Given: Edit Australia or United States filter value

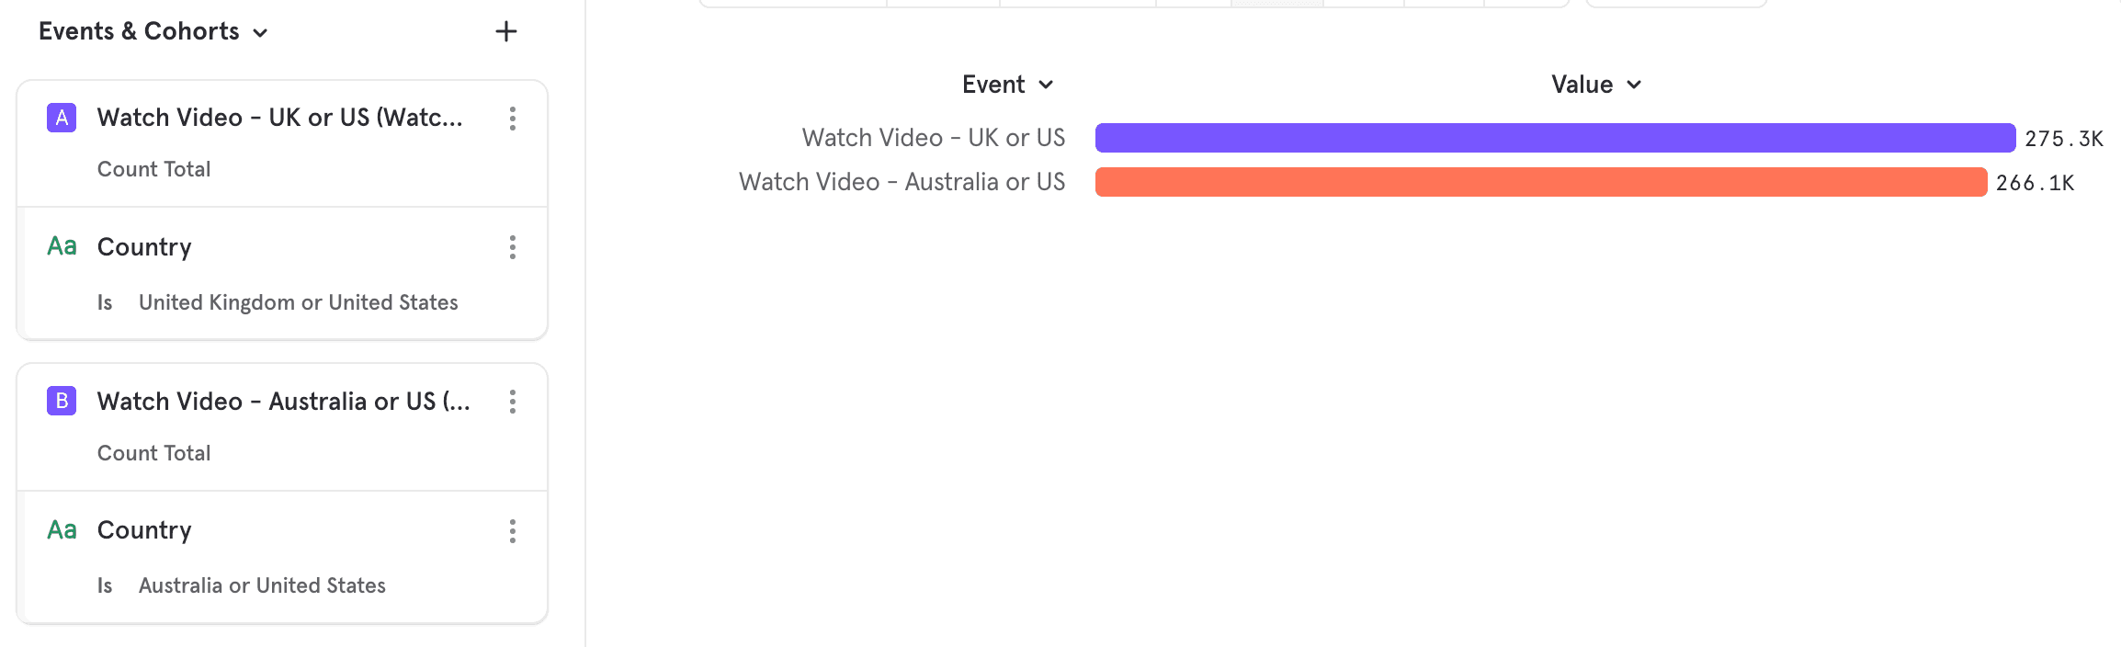Looking at the screenshot, I should pyautogui.click(x=262, y=585).
